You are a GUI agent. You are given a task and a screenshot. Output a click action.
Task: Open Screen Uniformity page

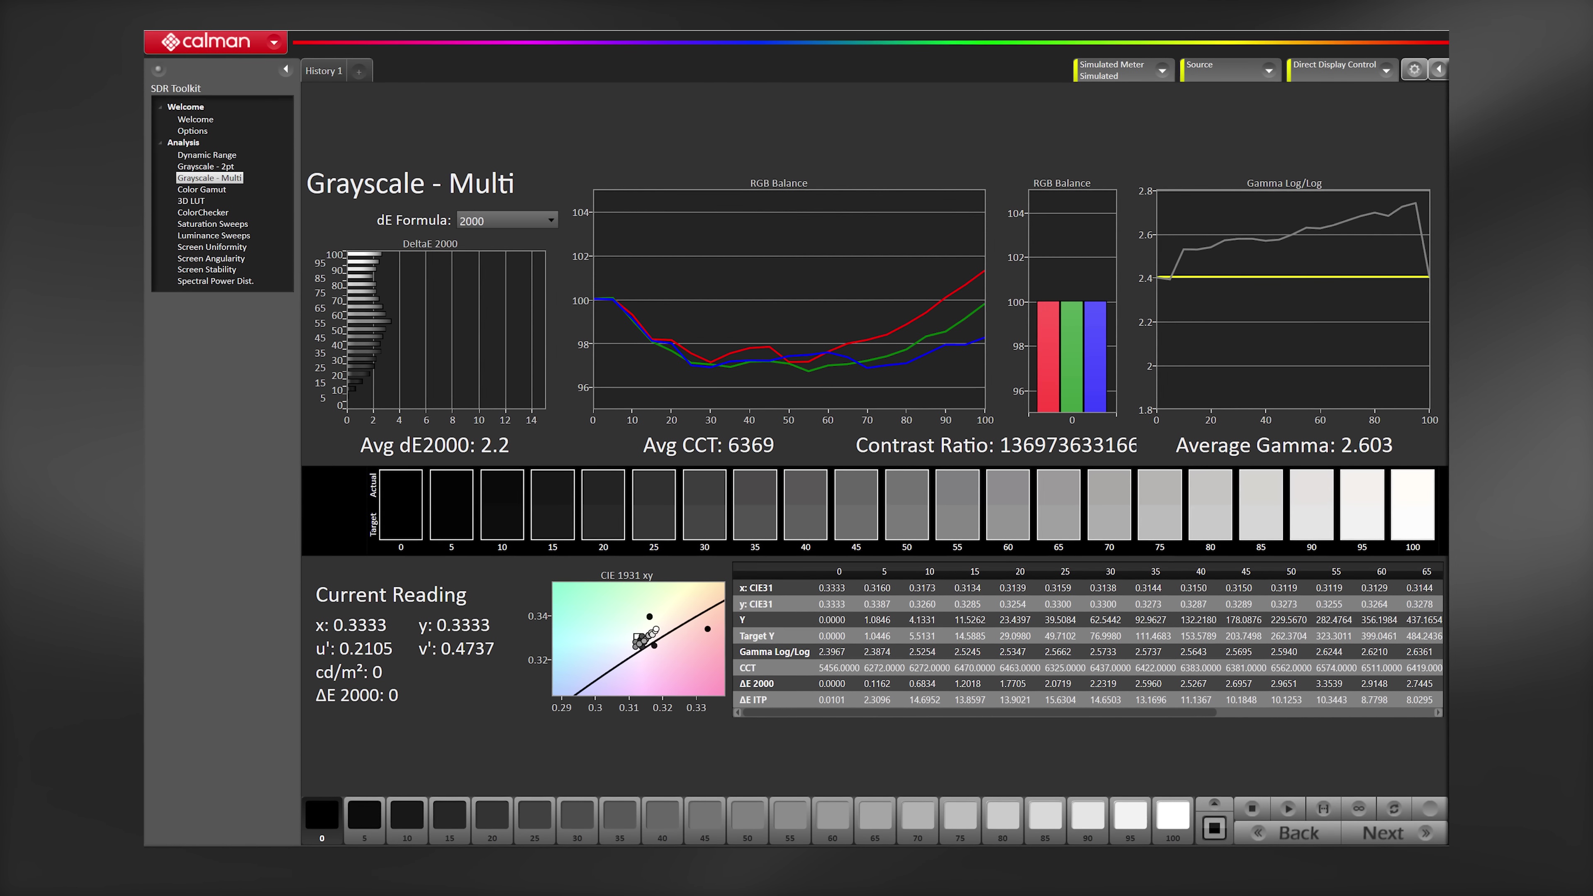[212, 247]
